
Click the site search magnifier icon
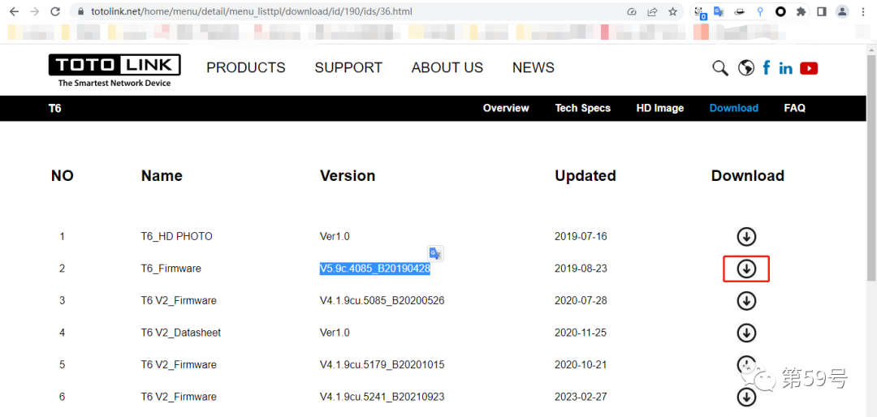coord(720,68)
